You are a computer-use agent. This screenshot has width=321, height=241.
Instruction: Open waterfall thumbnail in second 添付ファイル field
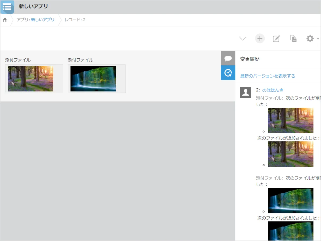(x=93, y=79)
